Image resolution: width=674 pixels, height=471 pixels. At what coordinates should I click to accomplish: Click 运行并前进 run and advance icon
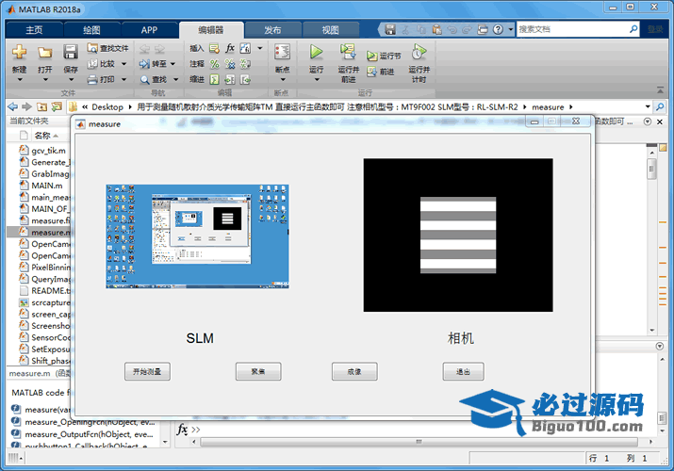point(348,52)
